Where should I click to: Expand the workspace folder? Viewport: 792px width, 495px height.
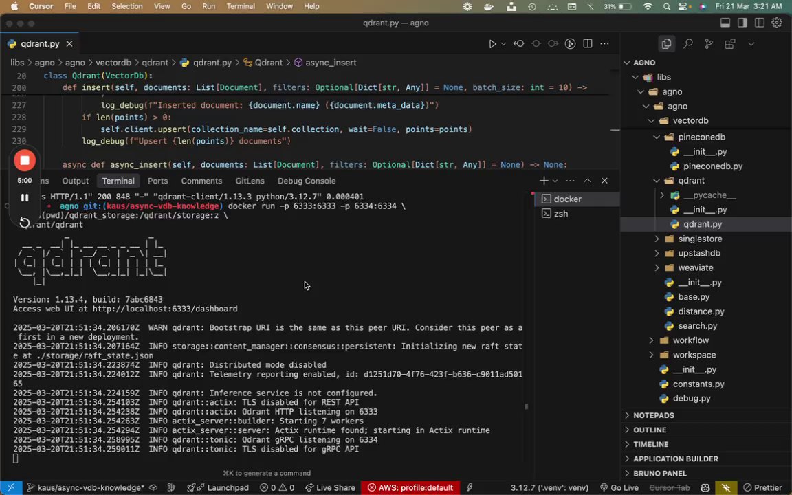coord(652,355)
